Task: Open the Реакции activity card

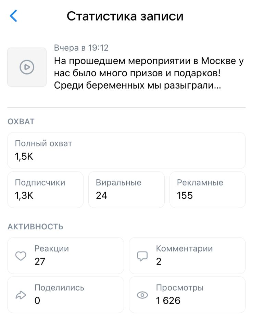Action: click(66, 256)
